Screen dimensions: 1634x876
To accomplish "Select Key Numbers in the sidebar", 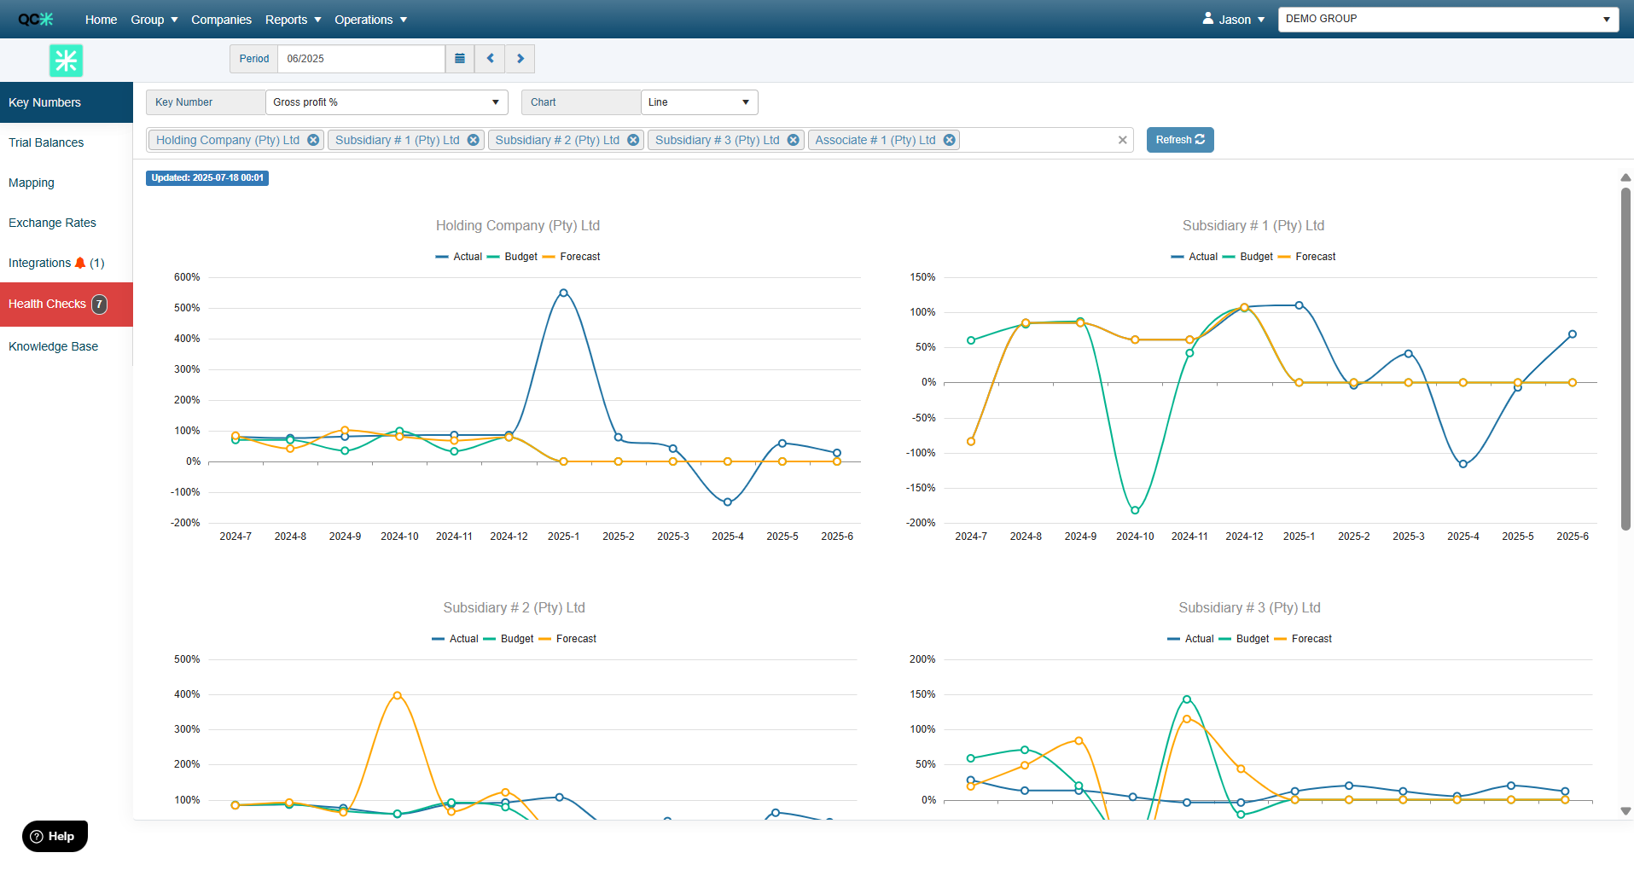I will point(67,102).
